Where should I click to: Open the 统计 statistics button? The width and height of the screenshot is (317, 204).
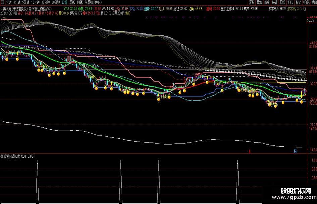point(274,2)
